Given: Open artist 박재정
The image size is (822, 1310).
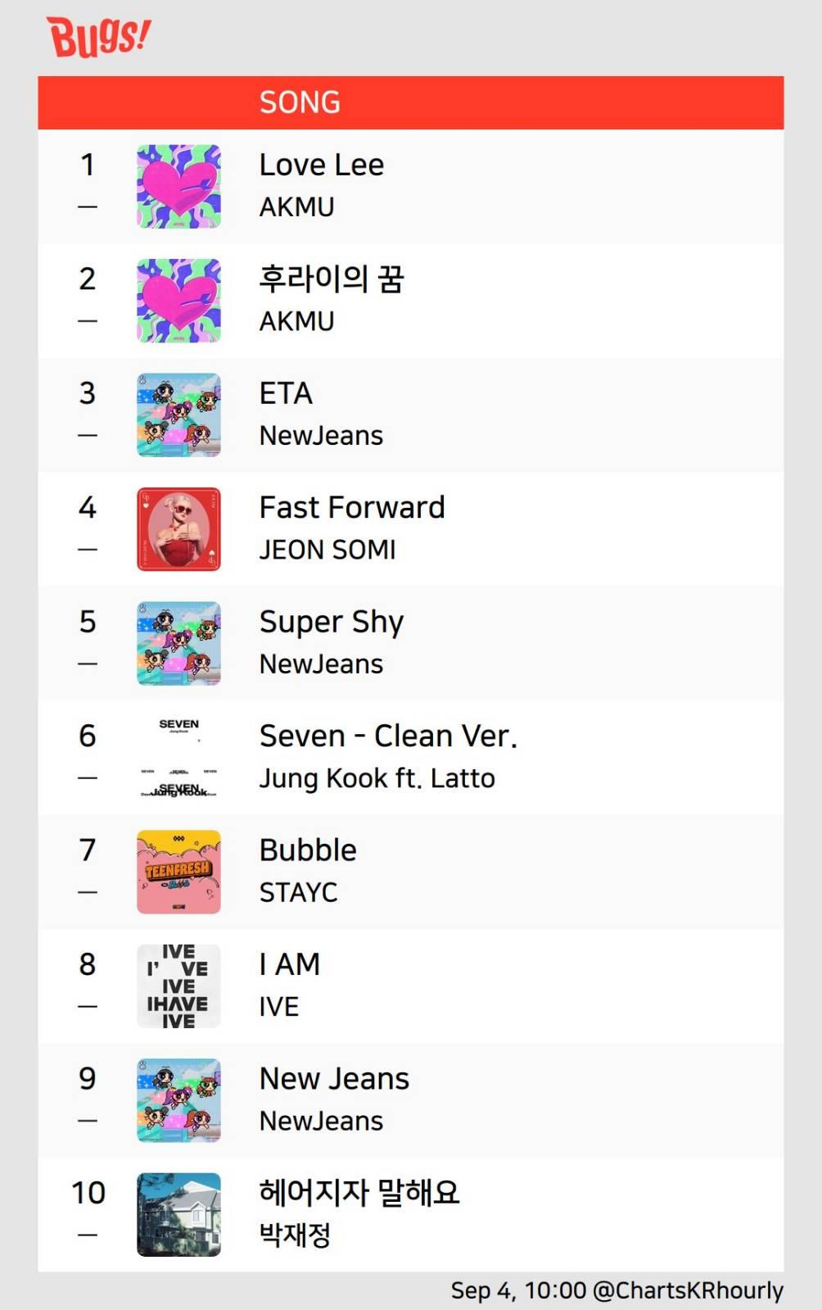Looking at the screenshot, I should point(295,1235).
